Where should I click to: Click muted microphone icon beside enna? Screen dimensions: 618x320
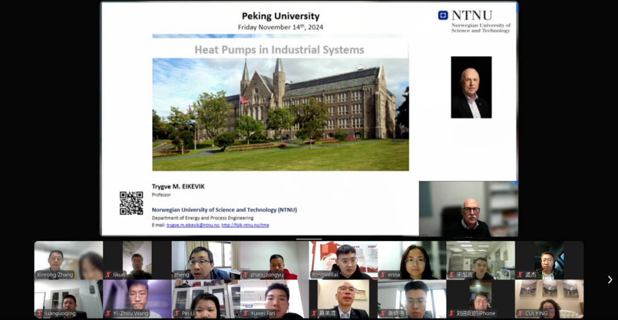point(382,275)
